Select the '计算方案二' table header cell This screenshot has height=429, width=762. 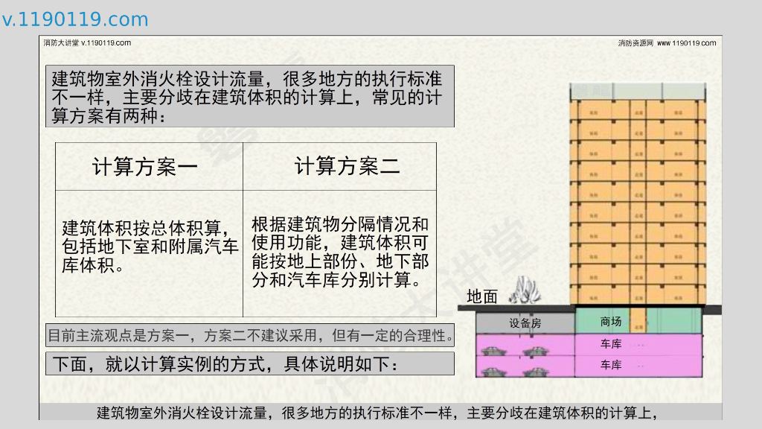coord(339,166)
